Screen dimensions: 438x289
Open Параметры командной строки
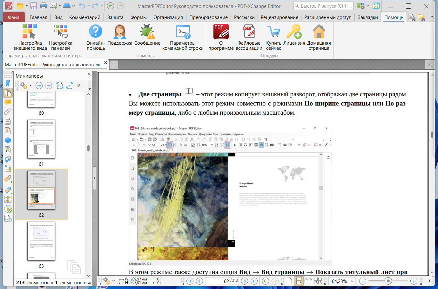[x=183, y=37]
